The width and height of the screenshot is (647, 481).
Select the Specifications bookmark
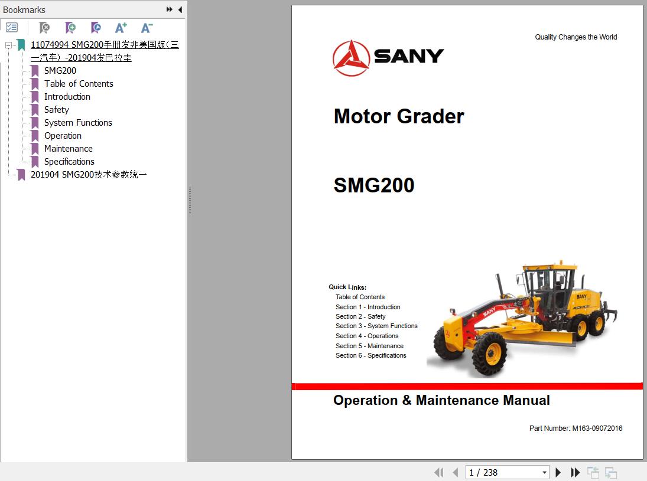point(69,162)
